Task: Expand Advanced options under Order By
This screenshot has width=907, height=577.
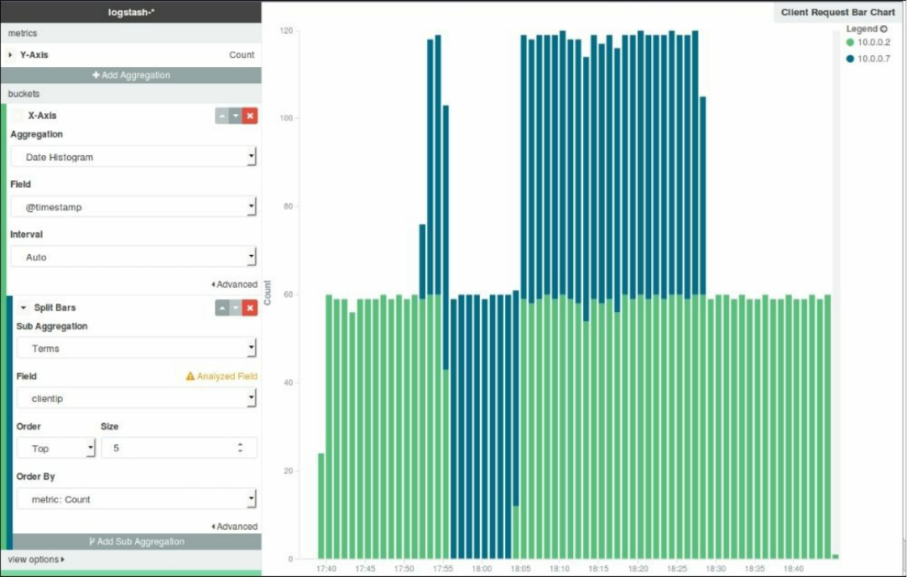Action: [234, 527]
